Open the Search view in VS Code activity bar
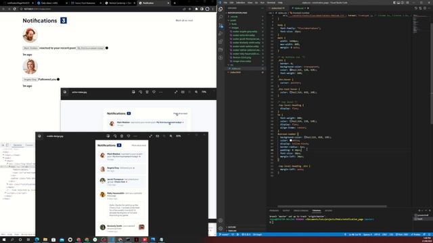Screen dimensions: 433x243 (221, 18)
